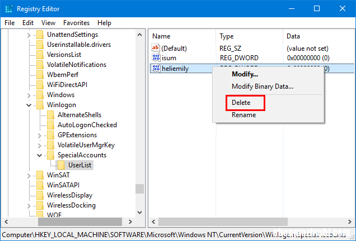The image size is (356, 241).
Task: Choose Delete from the context menu
Action: coord(241,103)
